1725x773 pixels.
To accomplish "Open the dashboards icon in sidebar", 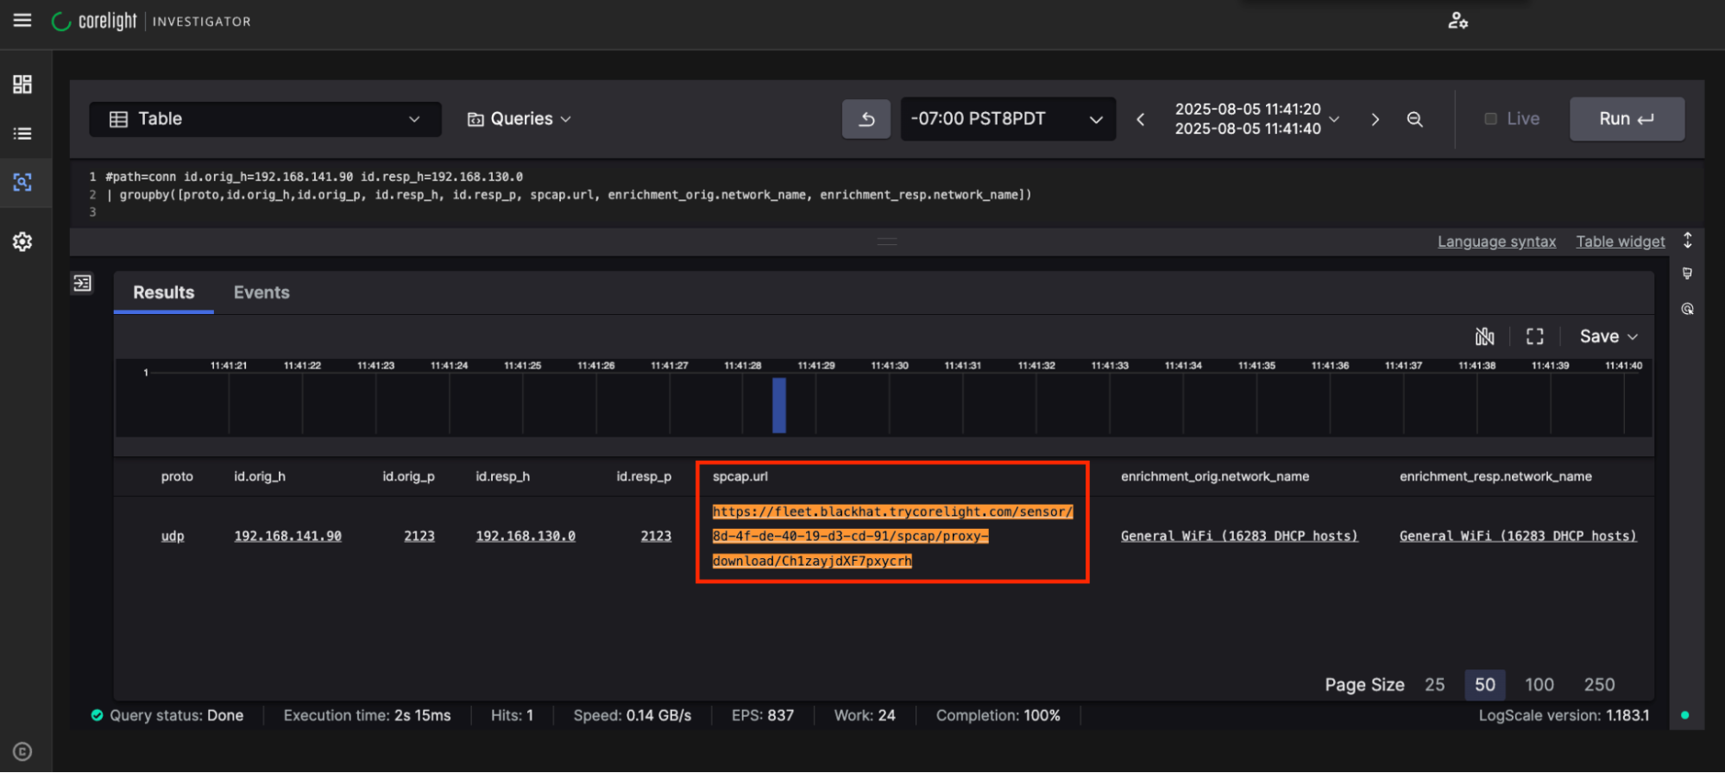I will coord(22,84).
